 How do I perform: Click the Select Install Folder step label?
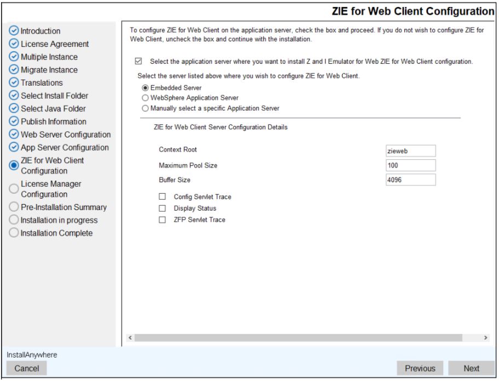point(54,96)
